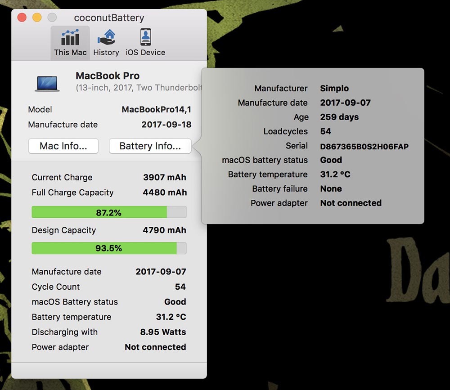Click the Current Charge value 3907 mAh

coord(165,177)
